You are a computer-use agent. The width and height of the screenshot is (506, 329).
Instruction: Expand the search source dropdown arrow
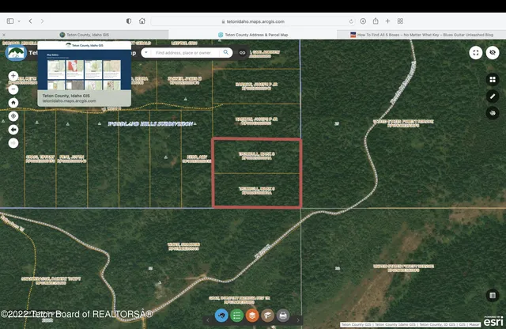147,53
